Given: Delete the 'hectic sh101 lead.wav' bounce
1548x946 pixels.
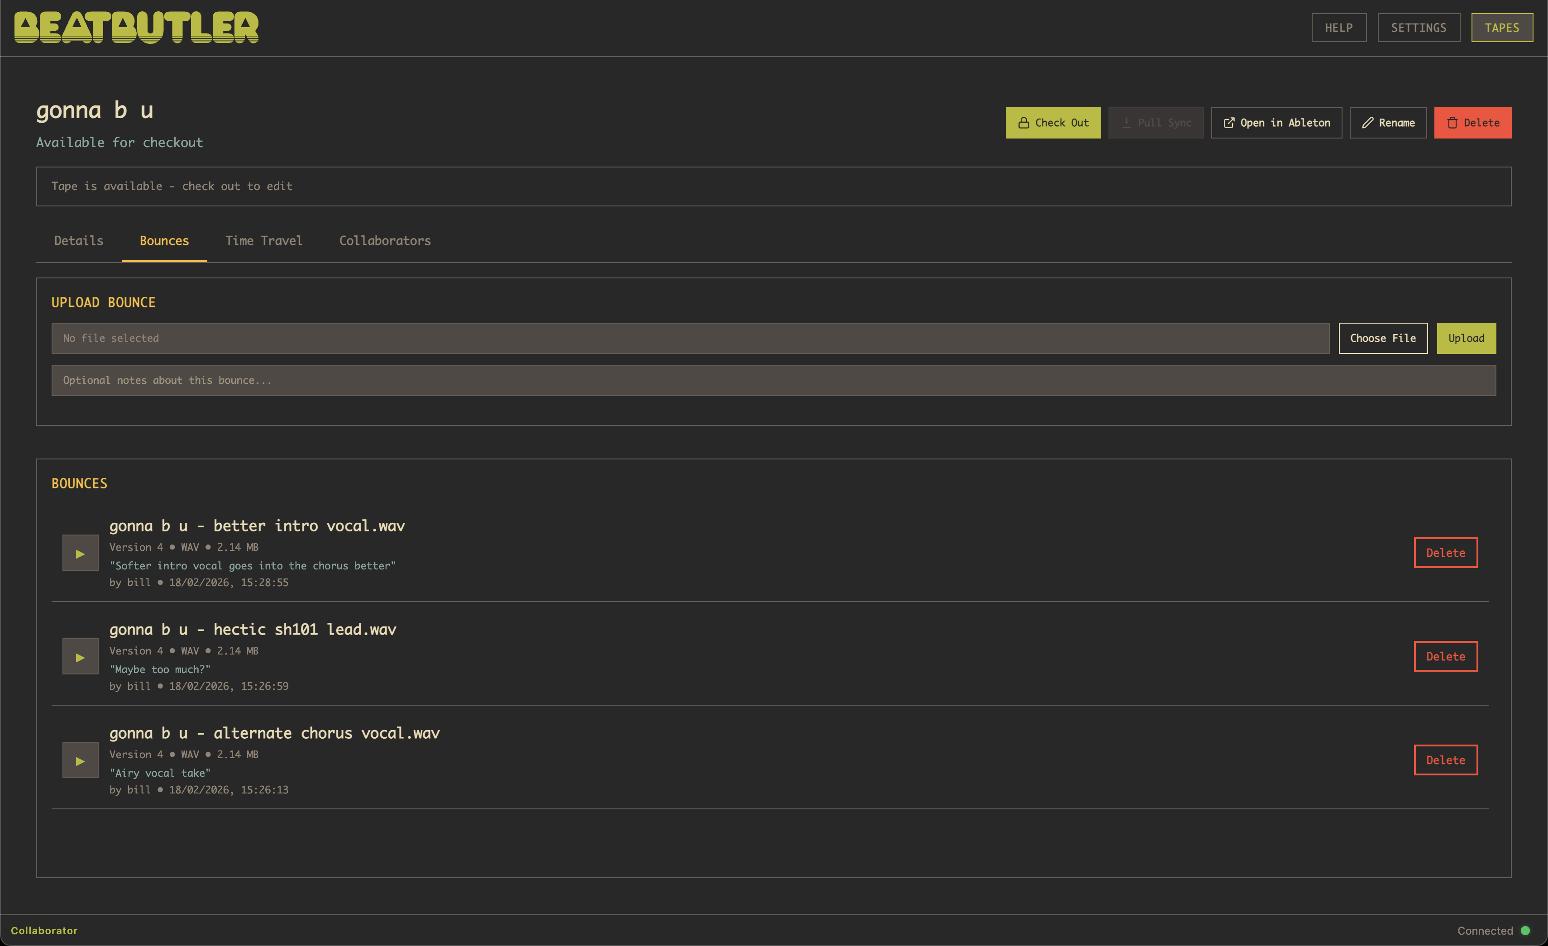Looking at the screenshot, I should (1446, 656).
